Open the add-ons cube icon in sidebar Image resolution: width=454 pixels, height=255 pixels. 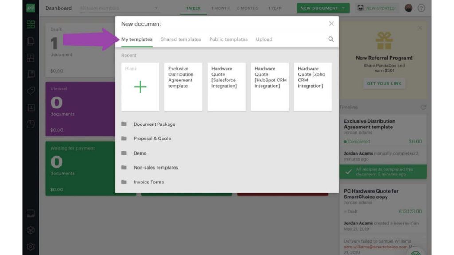31,230
